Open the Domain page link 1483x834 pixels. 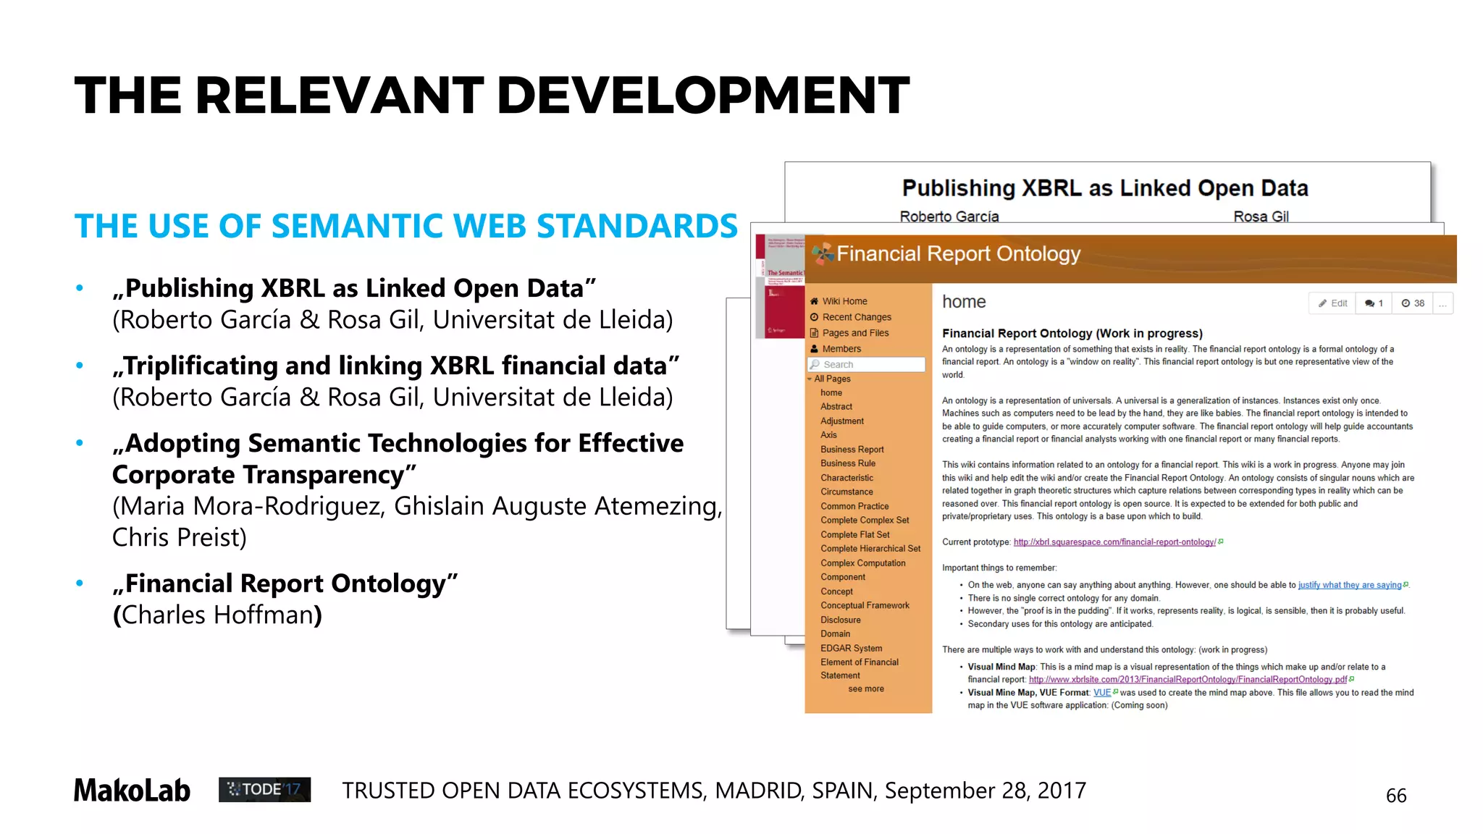point(835,633)
